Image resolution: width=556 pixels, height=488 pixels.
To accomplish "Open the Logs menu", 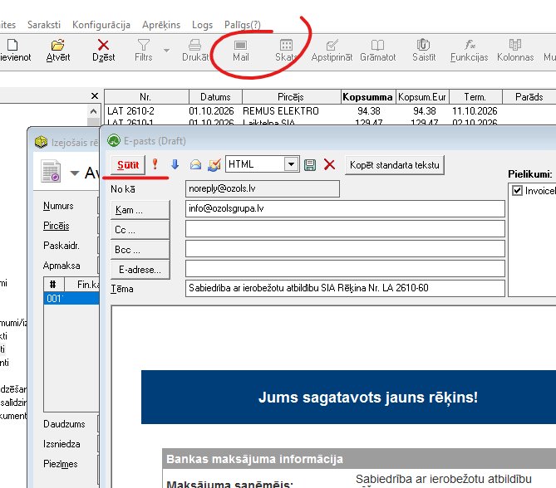I will tap(202, 25).
